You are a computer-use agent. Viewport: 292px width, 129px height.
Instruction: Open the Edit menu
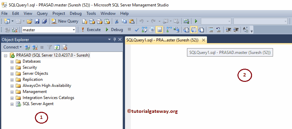coord(16,13)
